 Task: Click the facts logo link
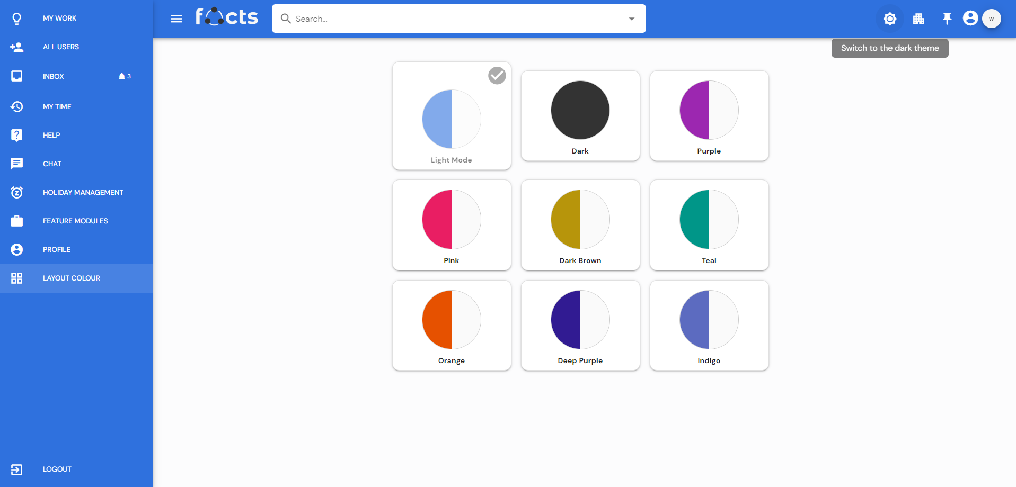(x=227, y=17)
